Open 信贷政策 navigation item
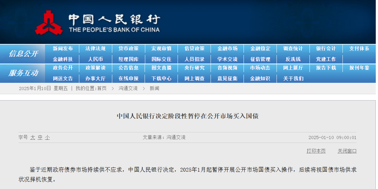This screenshot has width=378, height=189. (x=194, y=48)
